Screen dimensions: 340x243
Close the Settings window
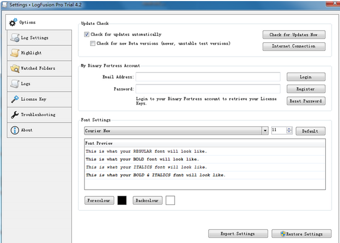point(334,3)
